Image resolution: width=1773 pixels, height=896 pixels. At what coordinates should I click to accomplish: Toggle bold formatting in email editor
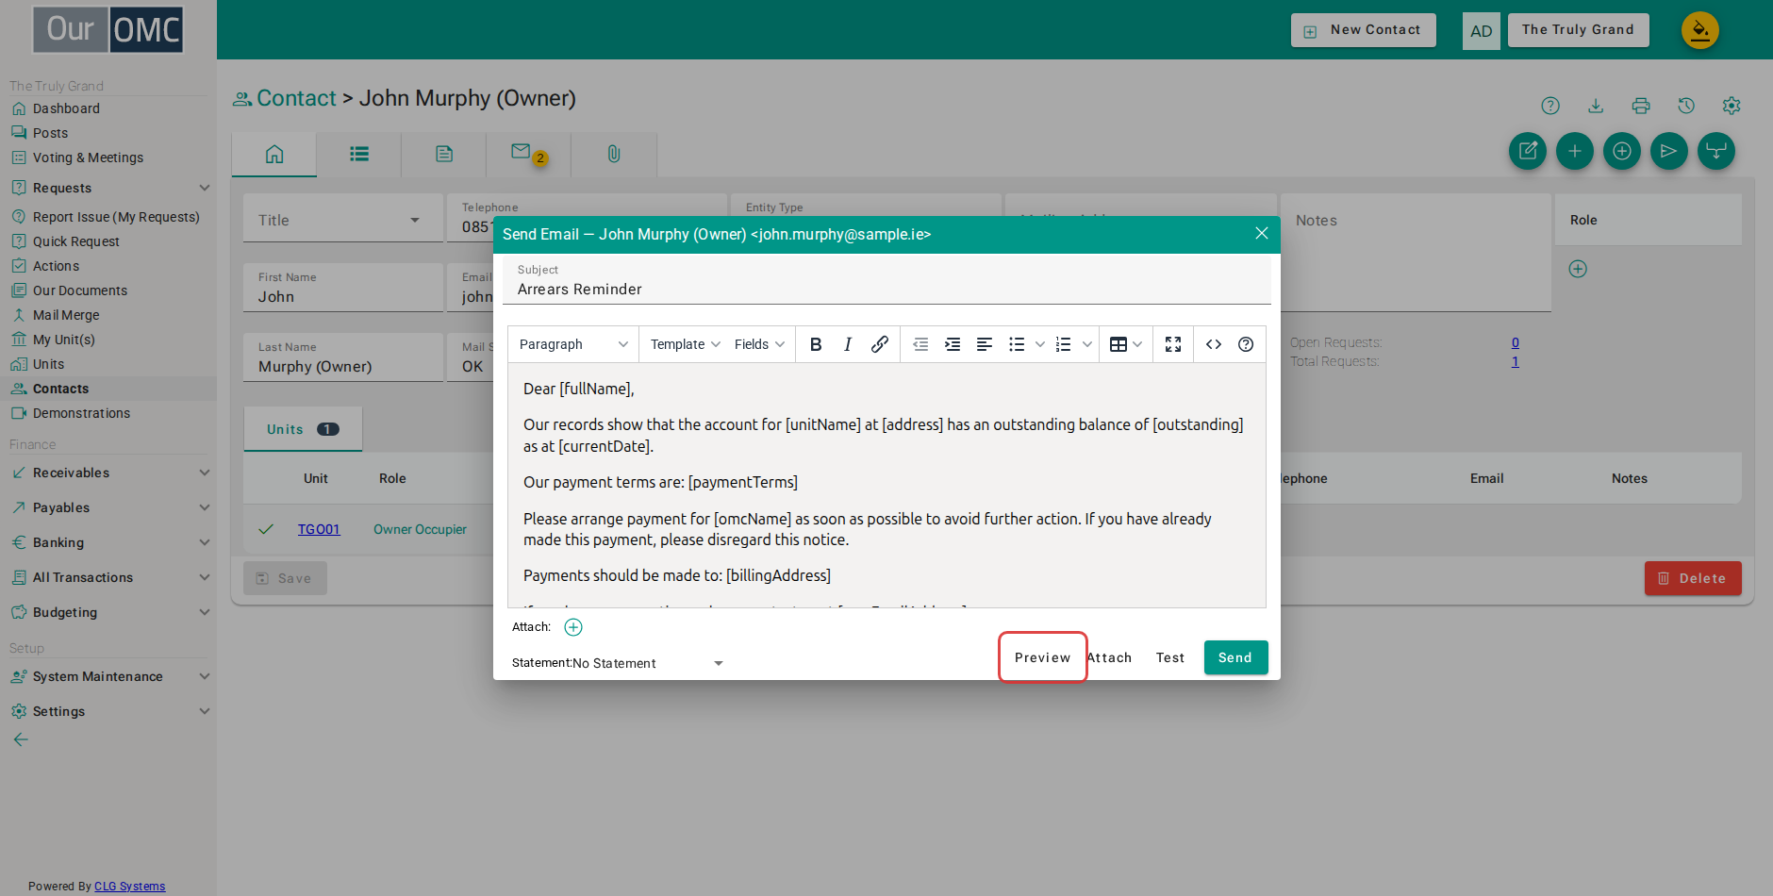coord(816,344)
